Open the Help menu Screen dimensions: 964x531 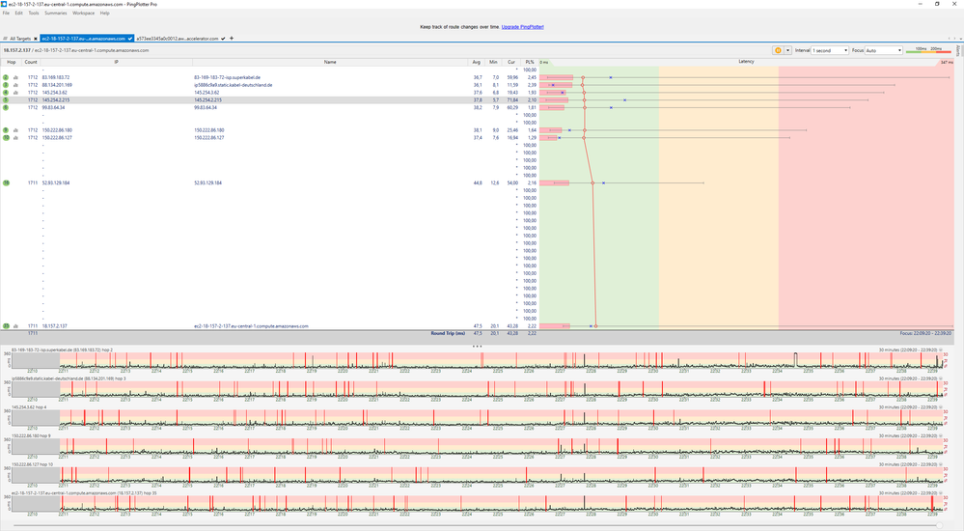coord(104,13)
